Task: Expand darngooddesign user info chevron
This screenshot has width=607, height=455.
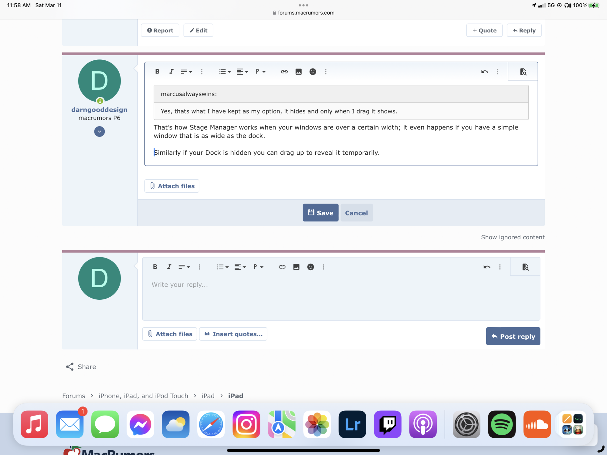Action: click(x=100, y=132)
